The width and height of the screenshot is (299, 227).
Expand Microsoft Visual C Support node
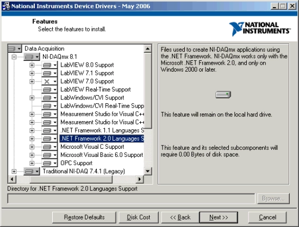(x=32, y=147)
